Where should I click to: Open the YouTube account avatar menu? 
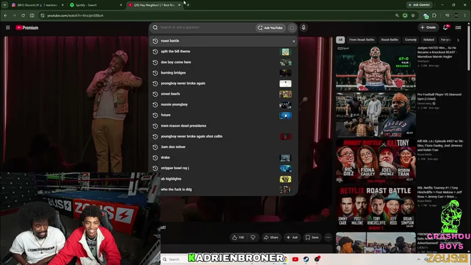coord(458,28)
